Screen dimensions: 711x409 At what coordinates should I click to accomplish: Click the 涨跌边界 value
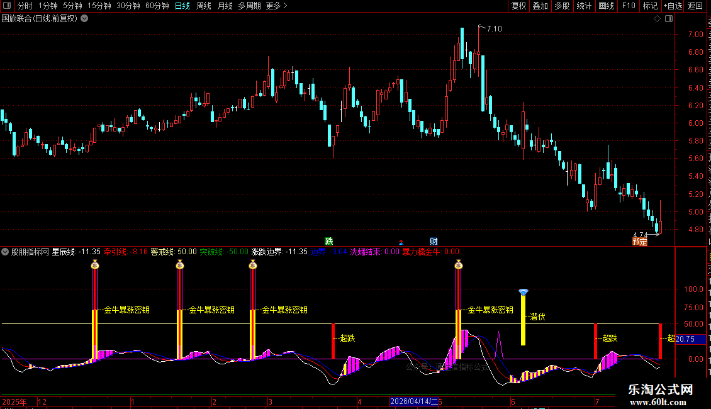click(279, 252)
